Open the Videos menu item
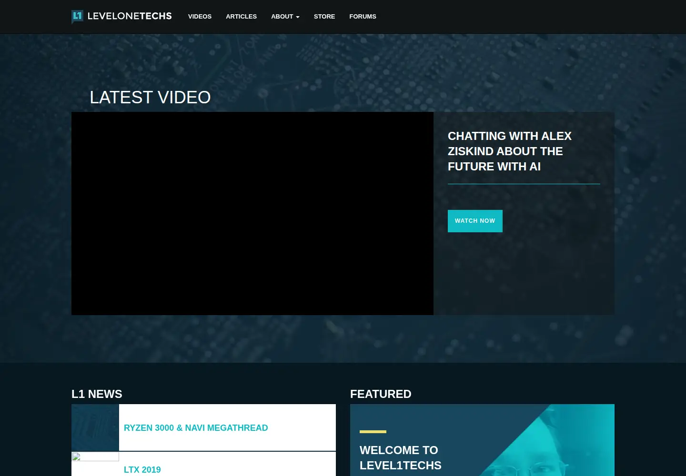Screen dimensions: 686x476 (x=200, y=17)
